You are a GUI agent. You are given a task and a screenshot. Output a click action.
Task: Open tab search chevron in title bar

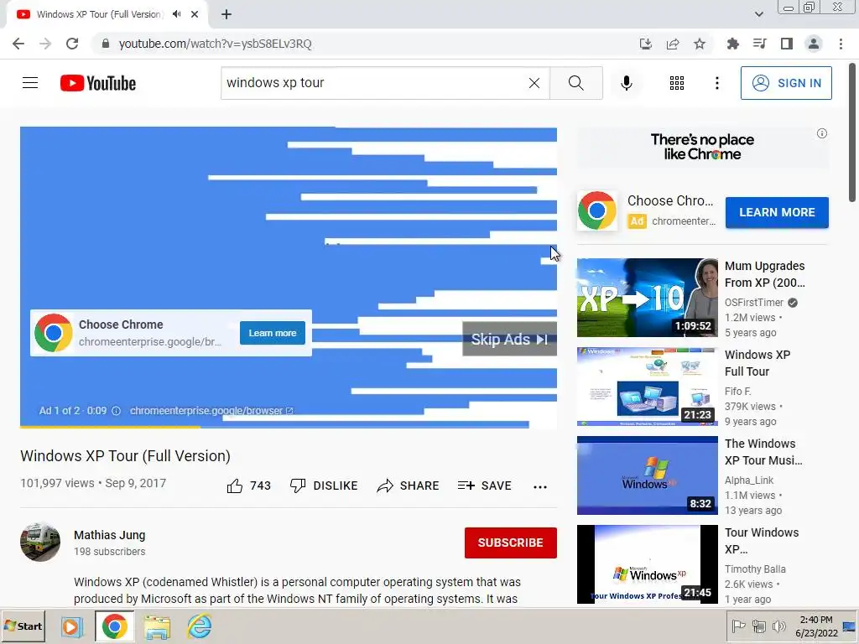[x=758, y=14]
